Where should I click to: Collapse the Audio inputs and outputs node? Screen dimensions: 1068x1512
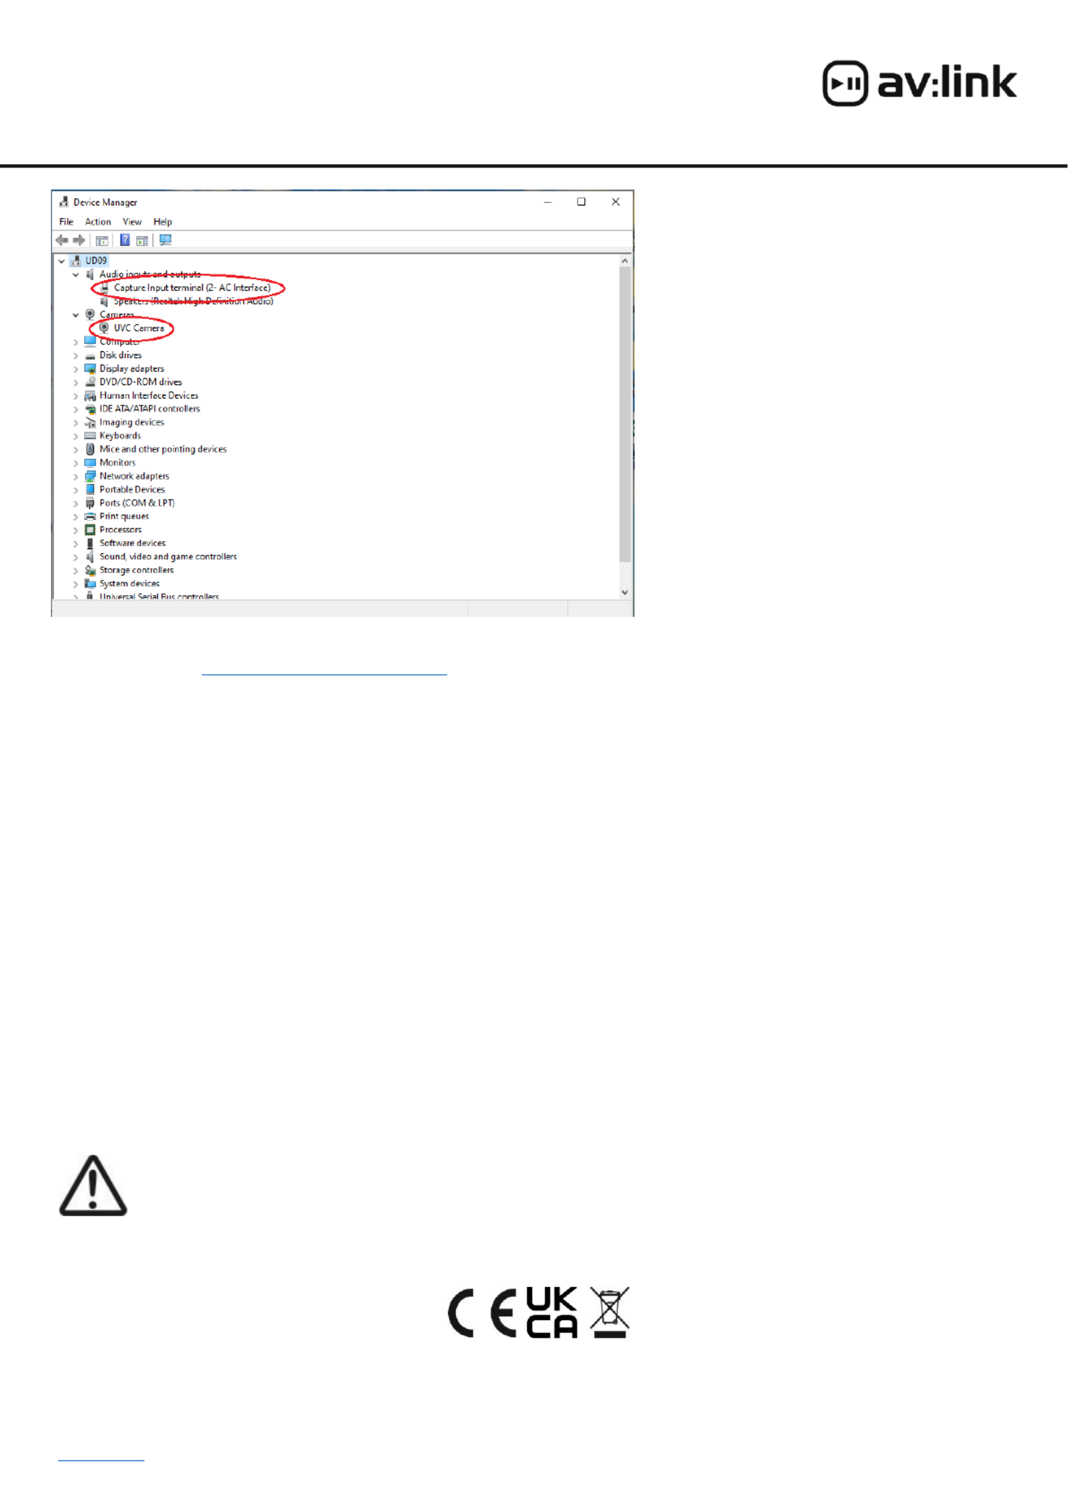(x=76, y=275)
